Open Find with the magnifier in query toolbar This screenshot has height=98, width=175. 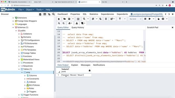(84, 19)
